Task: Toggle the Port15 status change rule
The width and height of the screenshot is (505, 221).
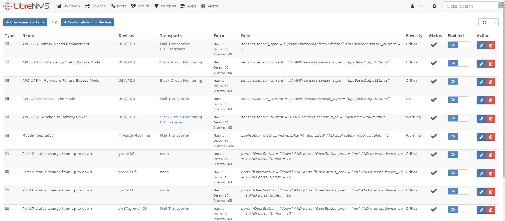Action: coord(458,173)
